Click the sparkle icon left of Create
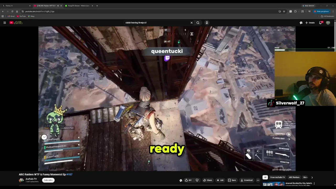Viewport: 336px width, 189px height. (x=301, y=23)
